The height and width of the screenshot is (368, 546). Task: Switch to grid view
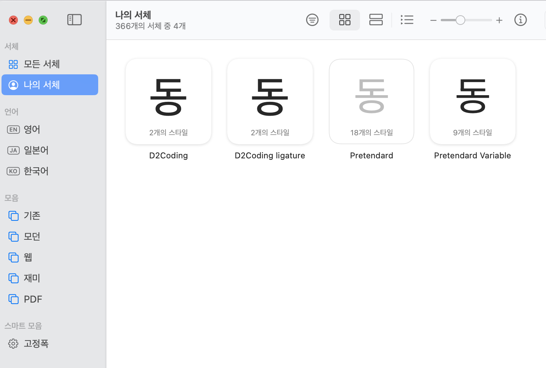coord(345,20)
